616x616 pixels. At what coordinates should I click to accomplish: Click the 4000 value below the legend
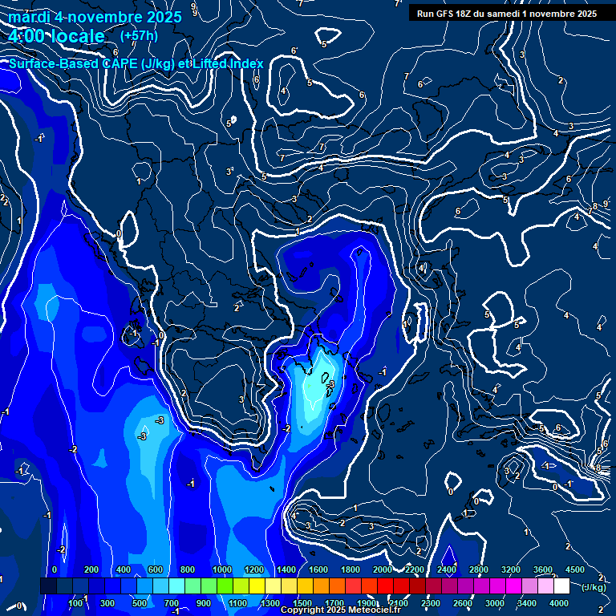(x=558, y=603)
